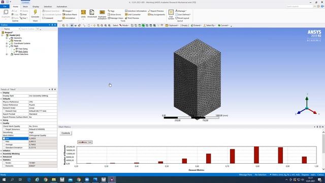Toggle the Element Size parameter checkbox
The image size is (325, 183).
pyautogui.click(x=4, y=111)
